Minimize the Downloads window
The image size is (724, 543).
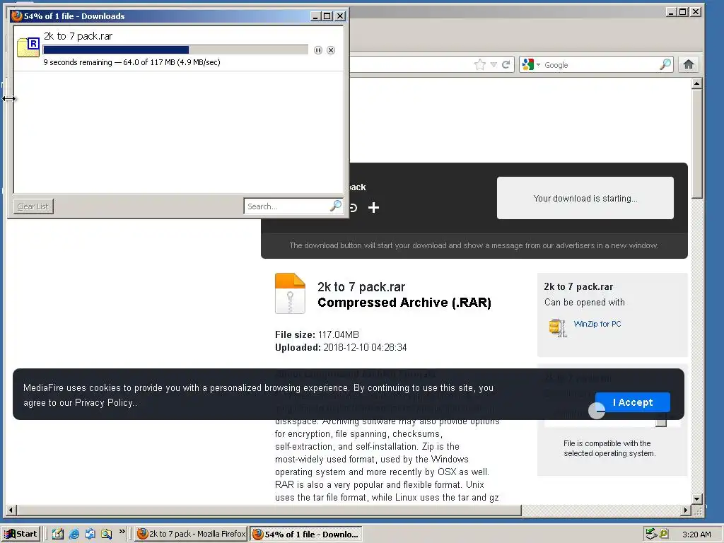coord(315,16)
